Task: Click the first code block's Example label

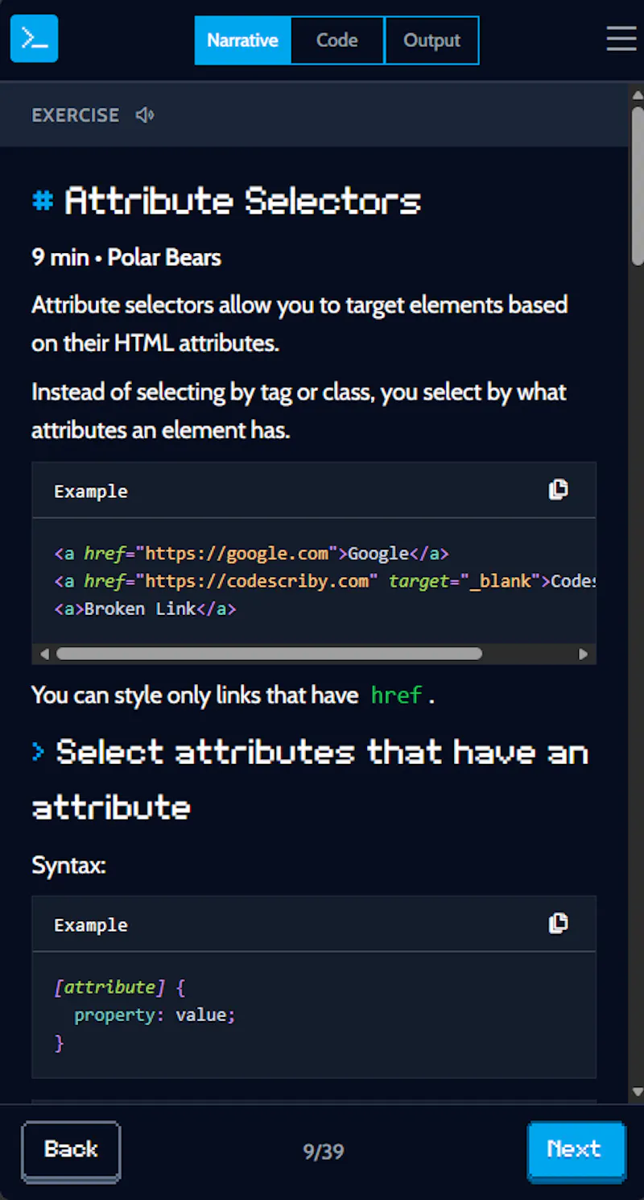Action: click(x=91, y=491)
